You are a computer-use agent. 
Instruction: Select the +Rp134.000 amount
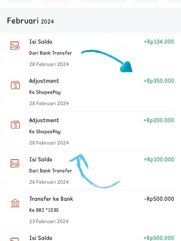tap(159, 42)
